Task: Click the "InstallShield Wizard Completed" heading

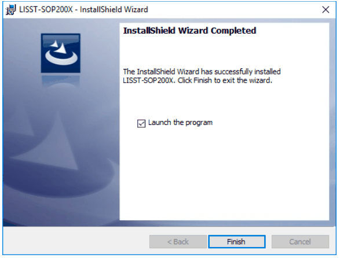Action: (x=189, y=31)
